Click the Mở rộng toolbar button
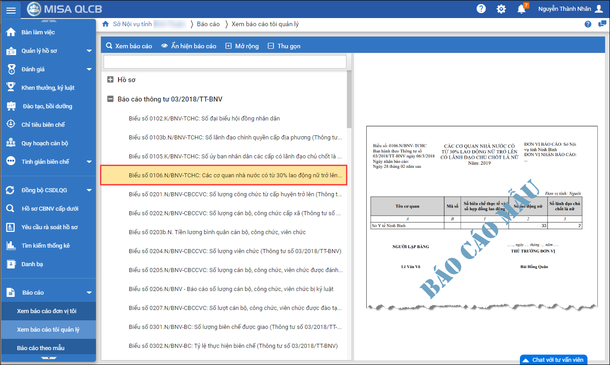This screenshot has width=610, height=365. [x=242, y=46]
